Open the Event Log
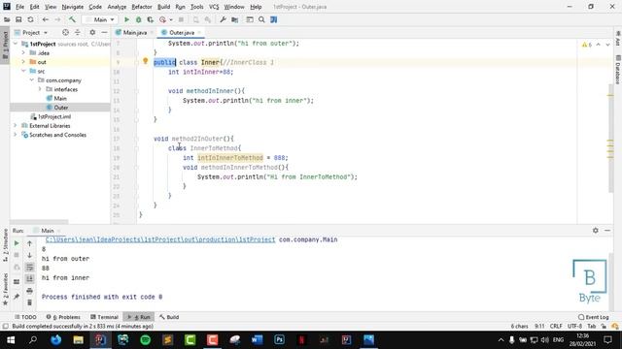Image resolution: width=622 pixels, height=349 pixels. tap(594, 317)
